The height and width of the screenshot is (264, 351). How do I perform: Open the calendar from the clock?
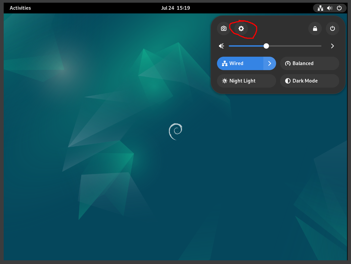175,8
